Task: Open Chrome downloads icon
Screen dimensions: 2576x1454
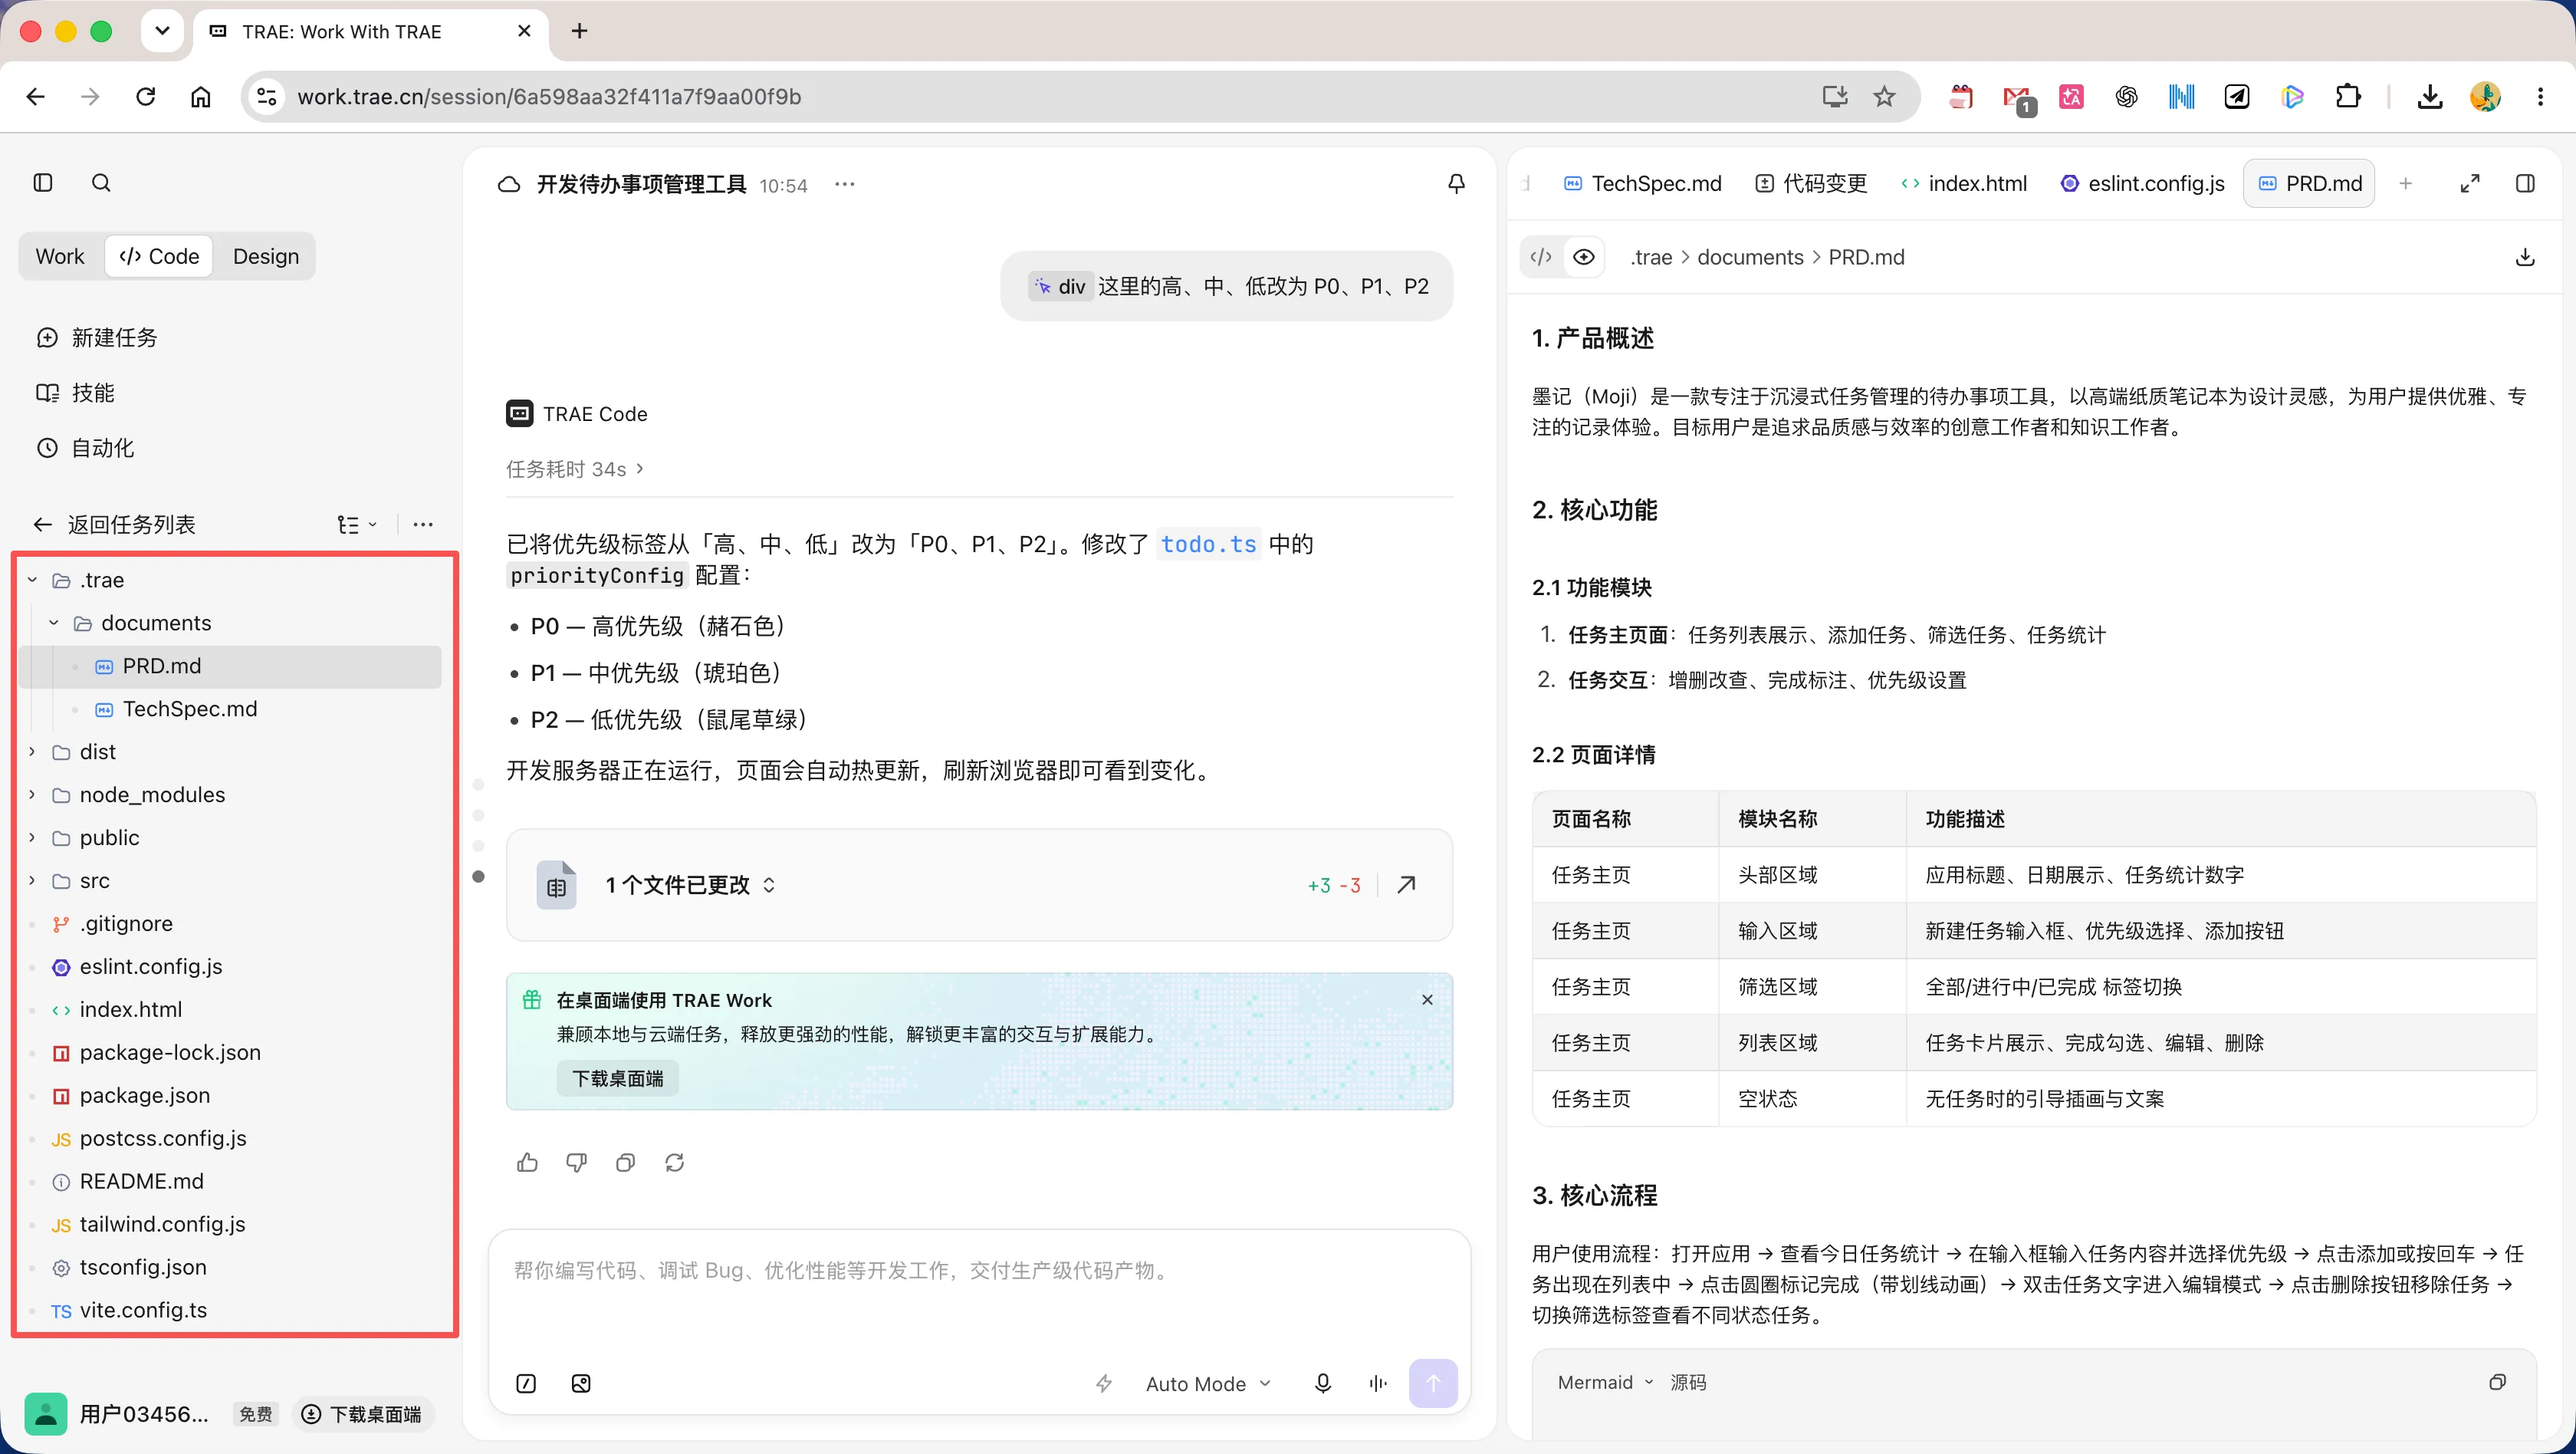Action: (x=2430, y=97)
